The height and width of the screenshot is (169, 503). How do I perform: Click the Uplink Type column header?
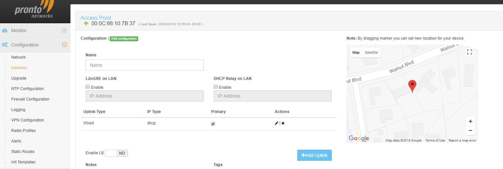94,112
